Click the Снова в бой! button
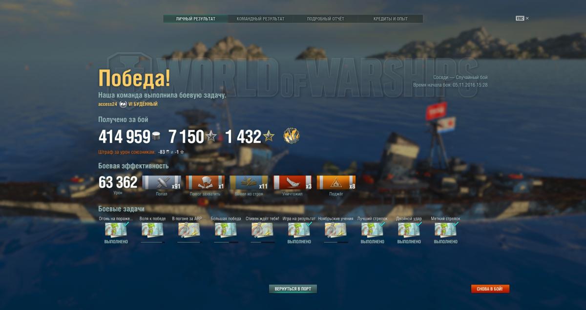The width and height of the screenshot is (586, 310). pos(490,289)
